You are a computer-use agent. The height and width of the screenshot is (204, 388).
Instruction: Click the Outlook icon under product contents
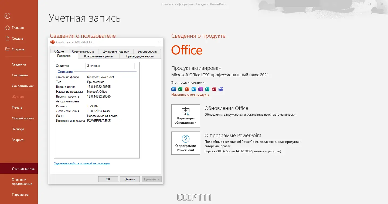[194, 89]
